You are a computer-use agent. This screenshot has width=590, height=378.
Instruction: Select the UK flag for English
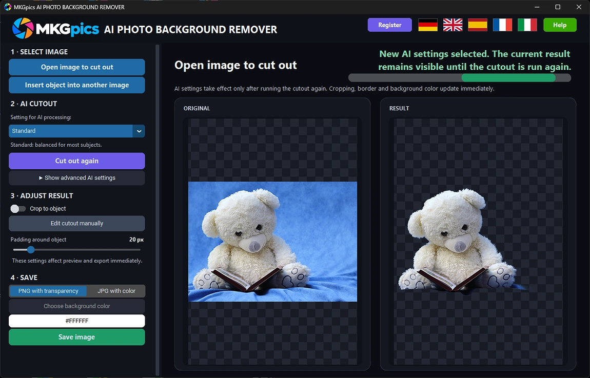click(453, 25)
